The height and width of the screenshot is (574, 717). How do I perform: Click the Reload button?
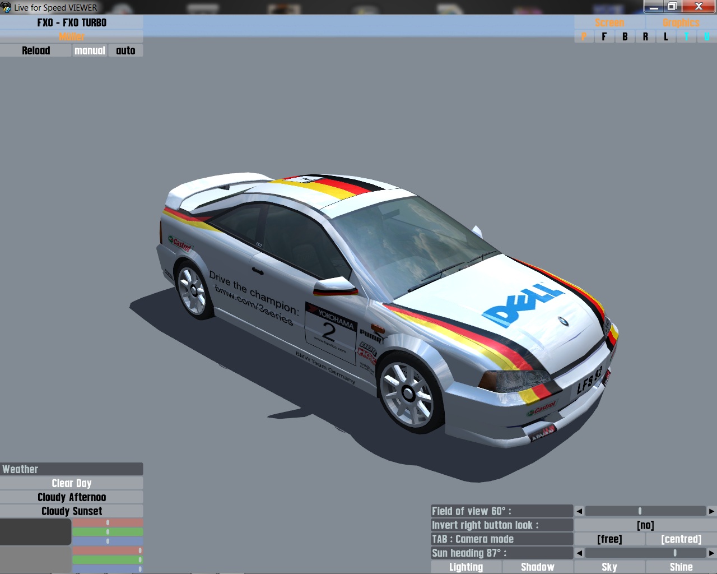click(36, 50)
